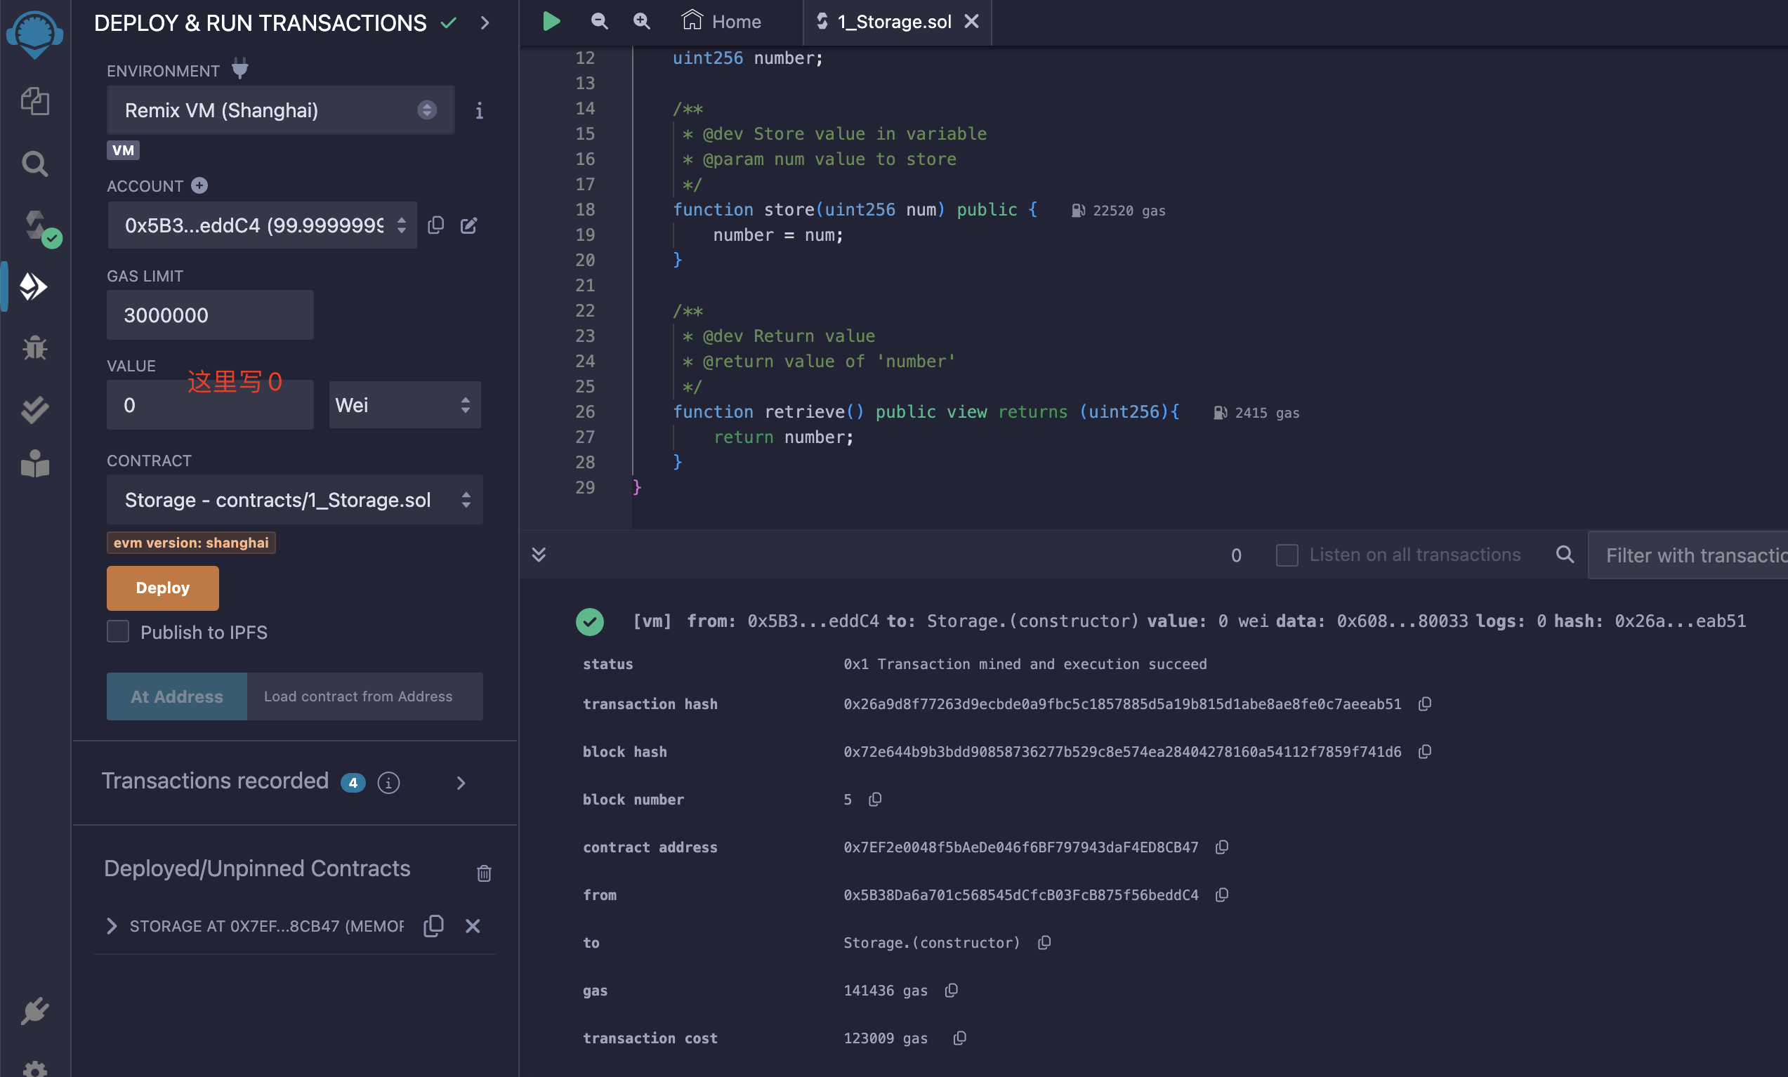Collapse the terminal with double chevron
1788x1077 pixels.
click(x=539, y=555)
